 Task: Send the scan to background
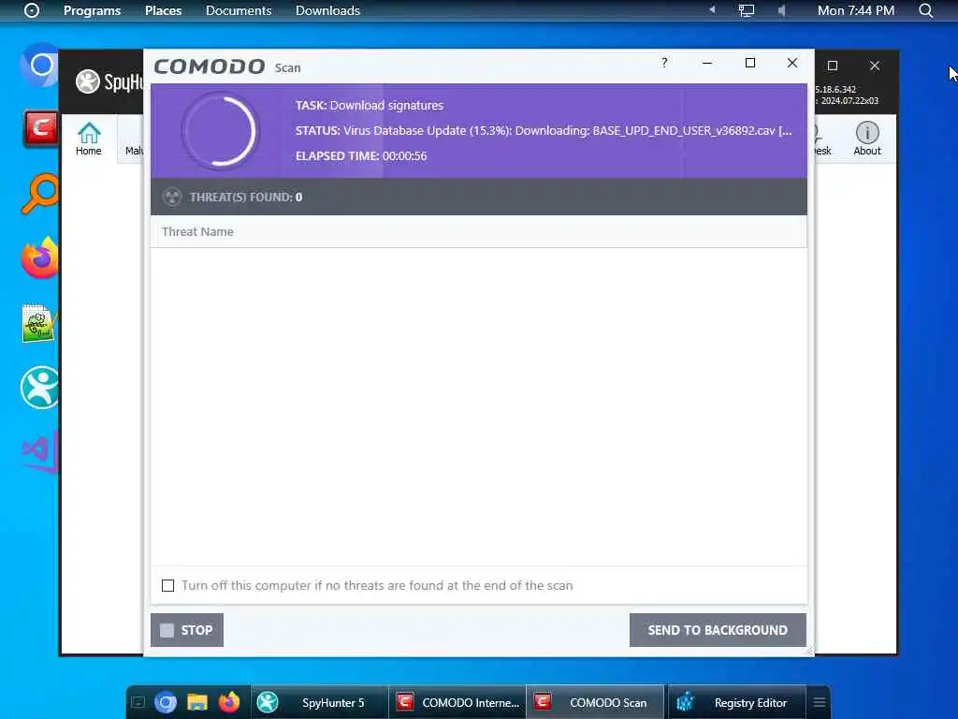pyautogui.click(x=718, y=630)
